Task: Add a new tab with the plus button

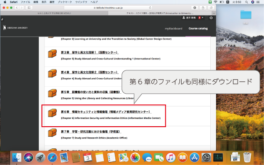Action: tap(214, 13)
